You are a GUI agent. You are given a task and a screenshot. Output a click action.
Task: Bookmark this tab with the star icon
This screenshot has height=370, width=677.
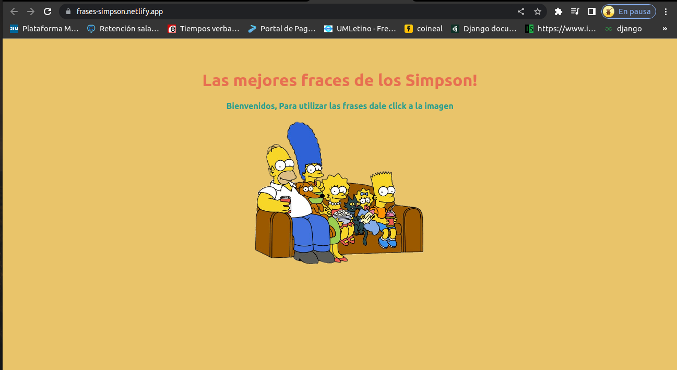[537, 11]
